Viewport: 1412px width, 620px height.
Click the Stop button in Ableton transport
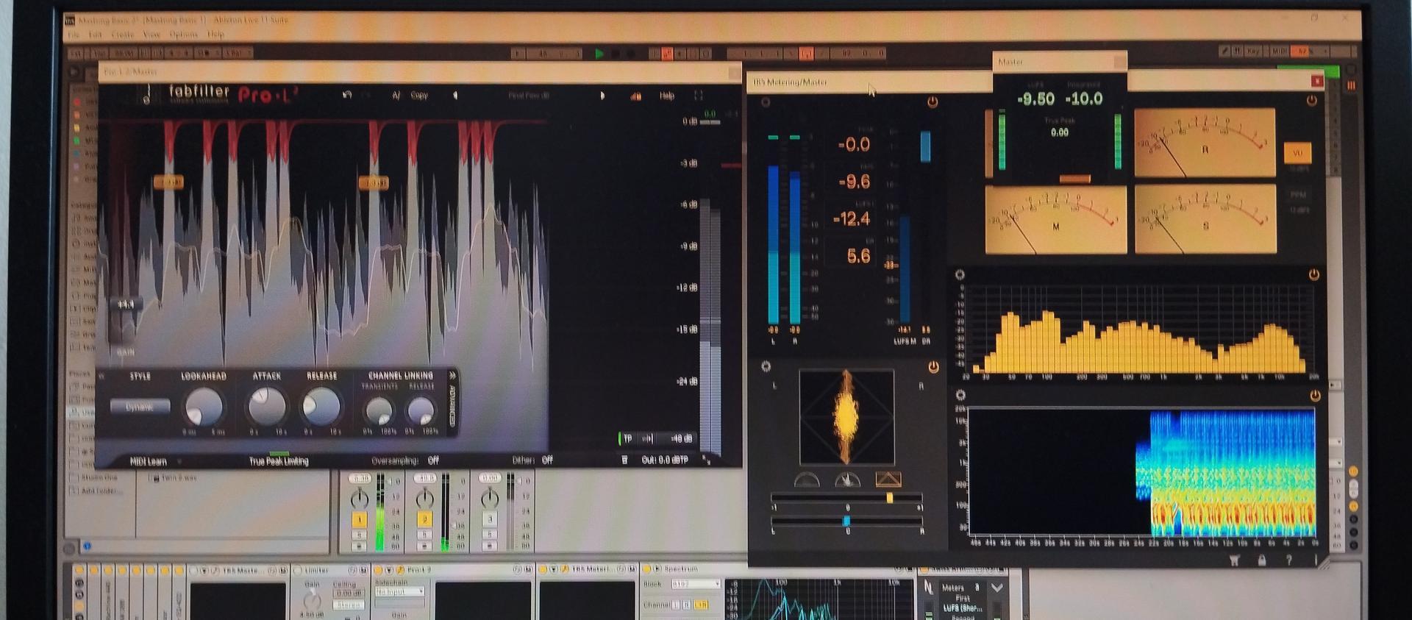pos(616,53)
